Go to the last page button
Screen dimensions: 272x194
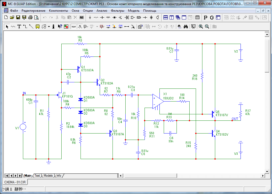20,176
